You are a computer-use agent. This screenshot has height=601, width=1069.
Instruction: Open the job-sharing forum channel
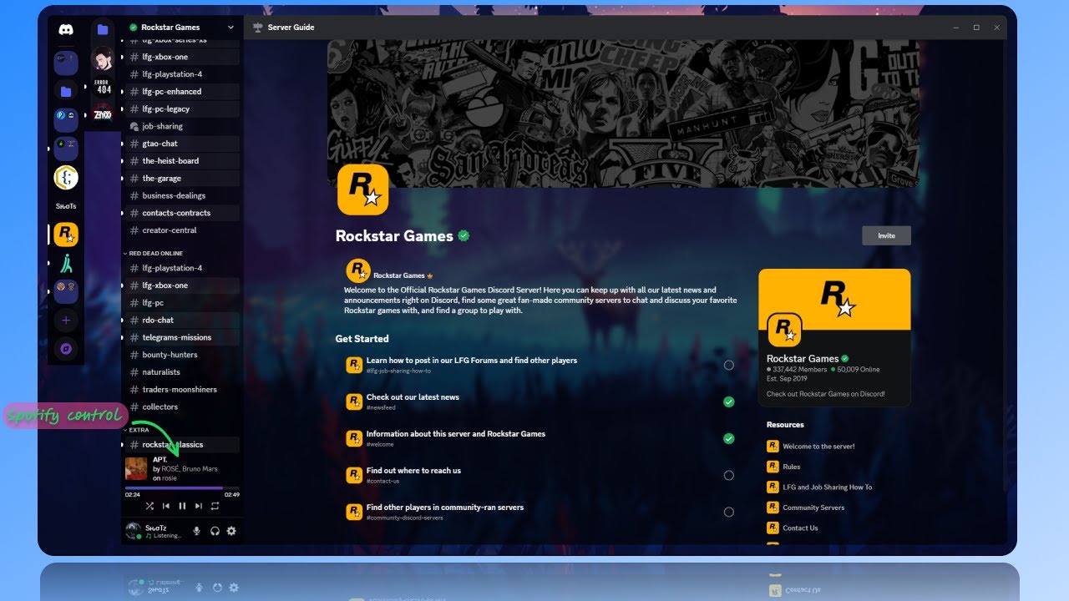pyautogui.click(x=182, y=126)
